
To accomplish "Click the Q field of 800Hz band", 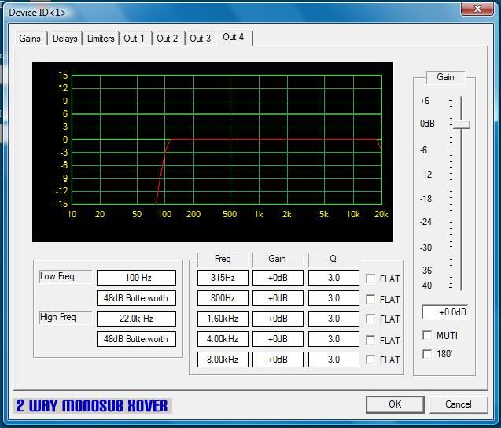I will point(333,298).
